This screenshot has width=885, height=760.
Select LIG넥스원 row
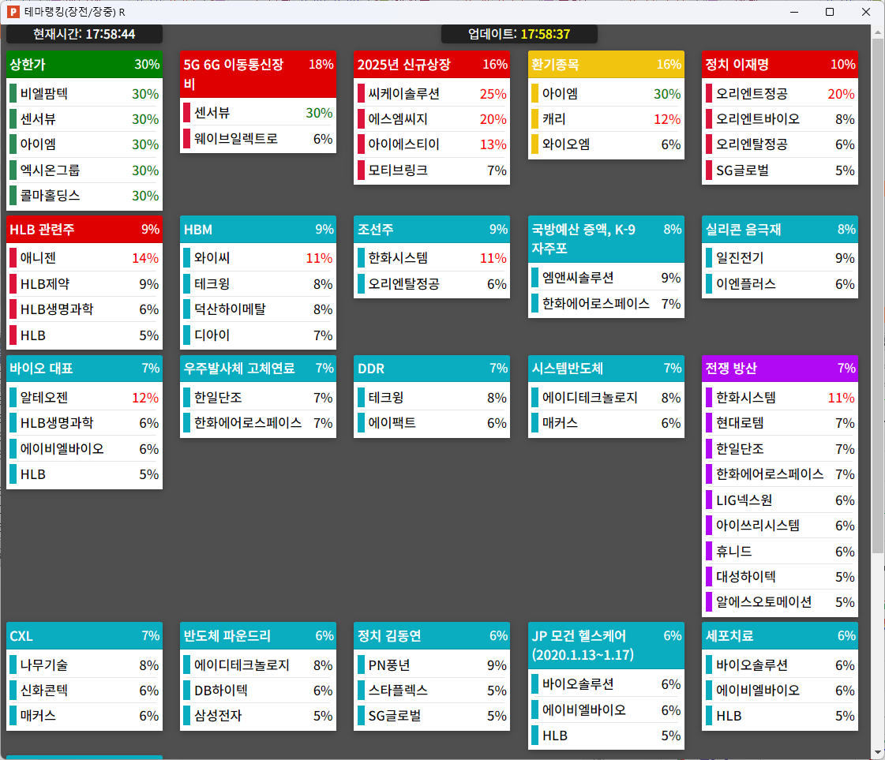pyautogui.click(x=780, y=500)
